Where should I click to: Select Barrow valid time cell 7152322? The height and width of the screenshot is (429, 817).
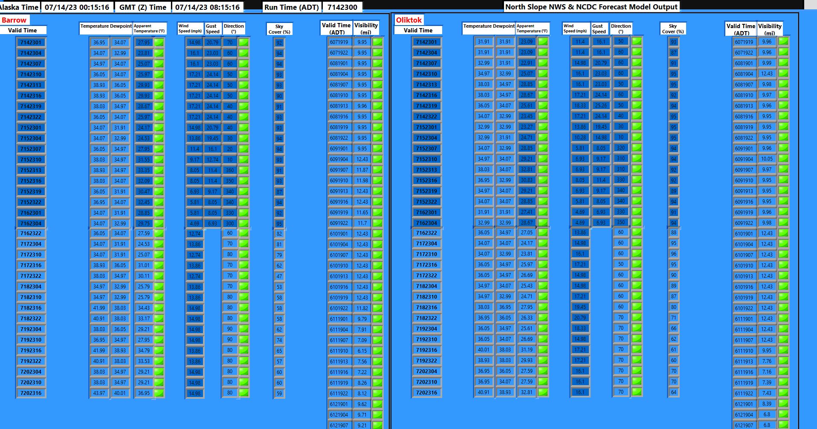(31, 202)
